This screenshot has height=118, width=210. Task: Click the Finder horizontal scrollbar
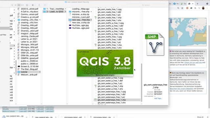click(97, 106)
